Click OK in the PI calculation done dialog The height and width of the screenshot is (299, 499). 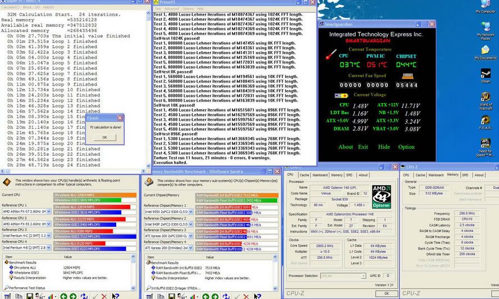point(105,137)
